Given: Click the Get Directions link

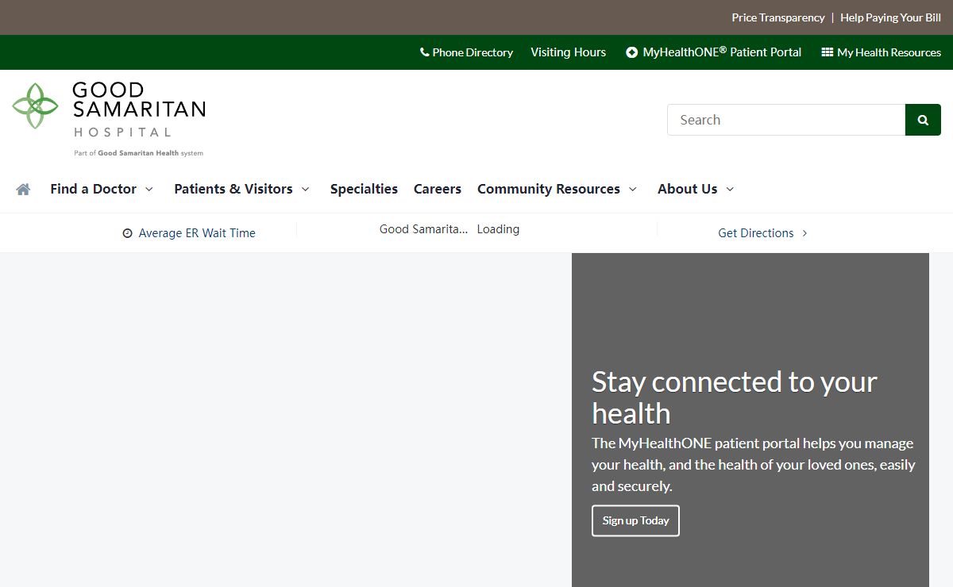Looking at the screenshot, I should 756,233.
